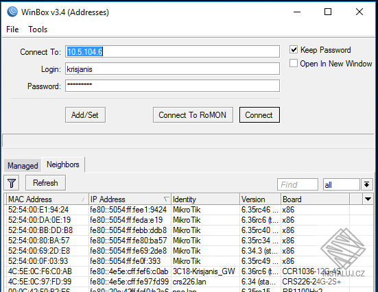Screen dimensions: 378x292
Task: Open the Tools menu
Action: pos(38,29)
